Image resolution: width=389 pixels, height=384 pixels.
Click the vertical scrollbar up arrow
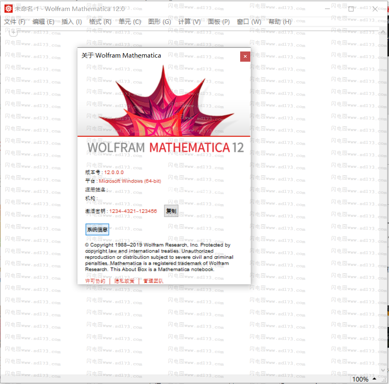[x=383, y=32]
